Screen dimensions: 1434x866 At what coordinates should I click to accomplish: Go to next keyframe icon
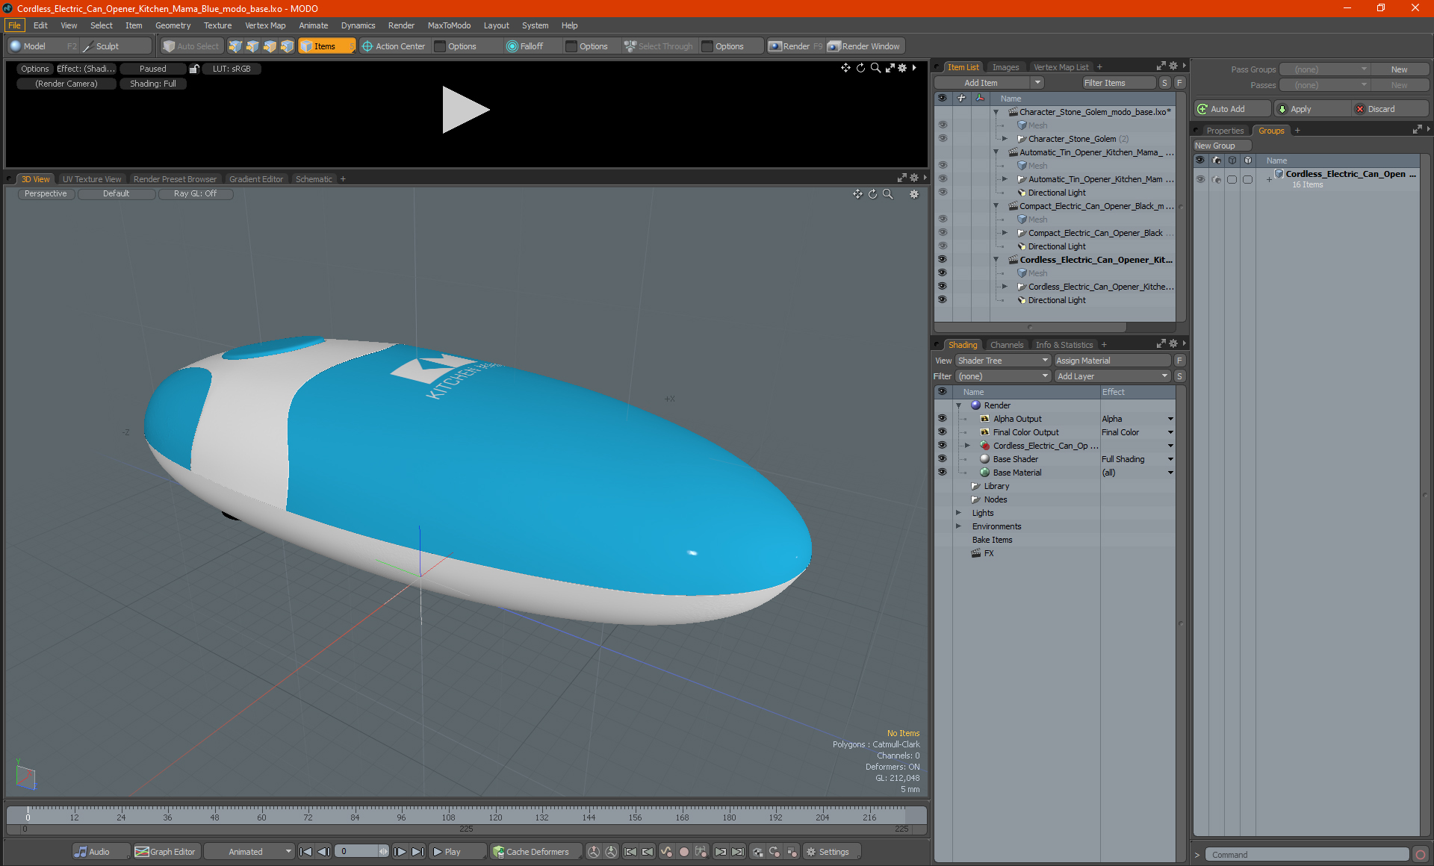(721, 852)
